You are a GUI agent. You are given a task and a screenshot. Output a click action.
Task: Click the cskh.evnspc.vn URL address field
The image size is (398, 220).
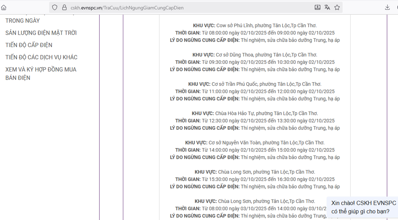[187, 7]
